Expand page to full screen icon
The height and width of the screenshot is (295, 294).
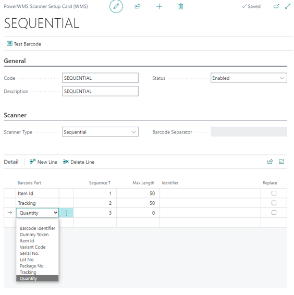[x=287, y=6]
